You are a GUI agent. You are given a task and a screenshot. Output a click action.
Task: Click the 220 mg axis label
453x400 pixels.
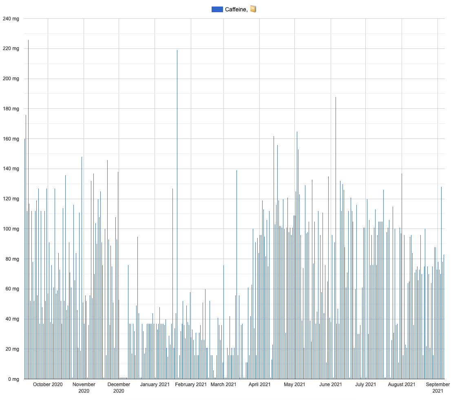point(11,48)
